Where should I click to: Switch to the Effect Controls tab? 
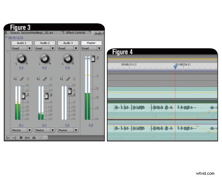click(76, 33)
